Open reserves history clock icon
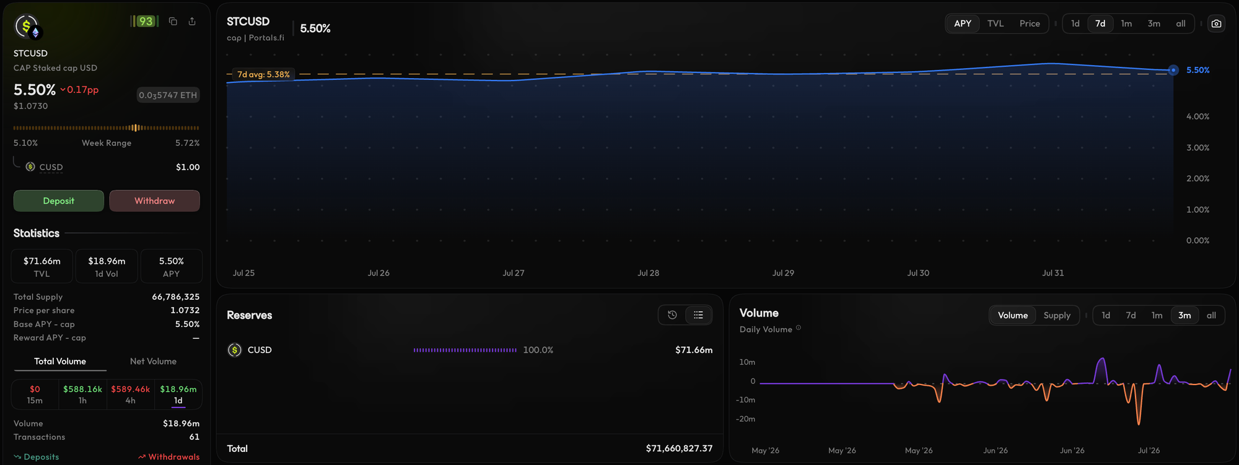 672,315
